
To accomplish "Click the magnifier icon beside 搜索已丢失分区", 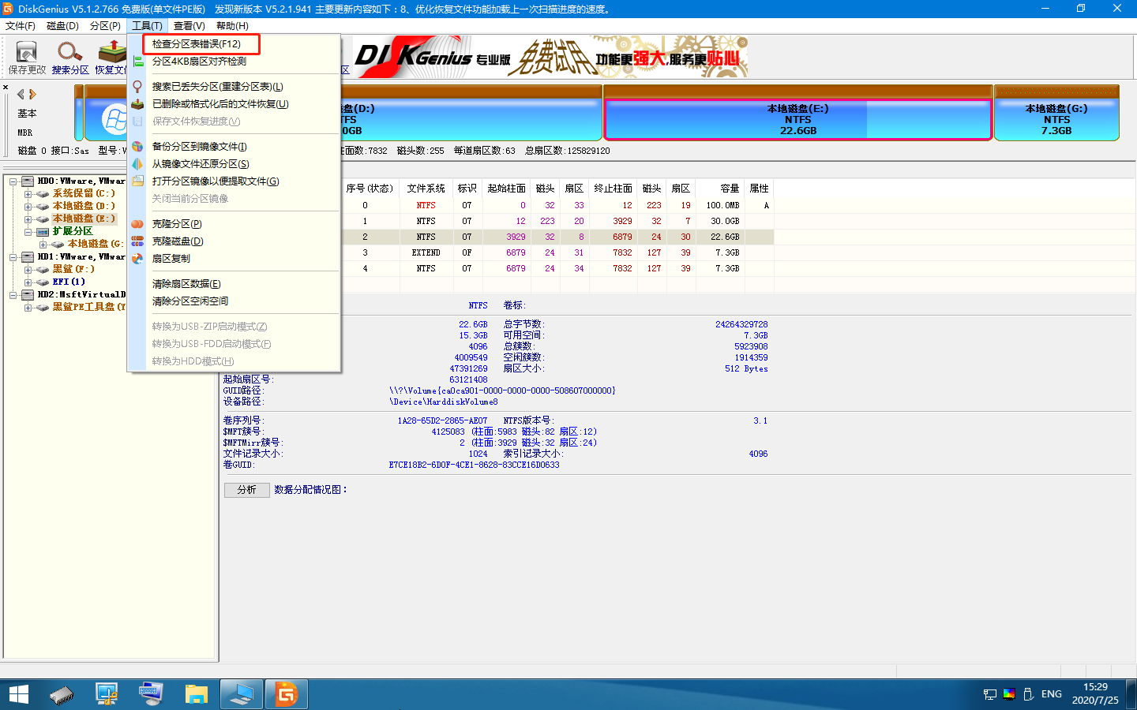I will tap(138, 87).
